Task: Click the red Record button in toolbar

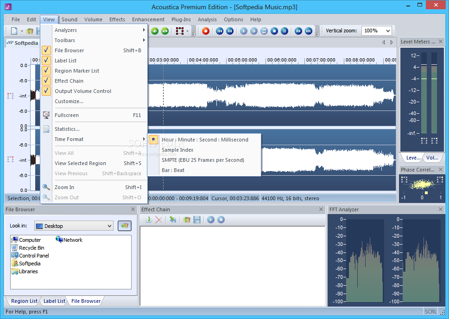Action: click(206, 31)
